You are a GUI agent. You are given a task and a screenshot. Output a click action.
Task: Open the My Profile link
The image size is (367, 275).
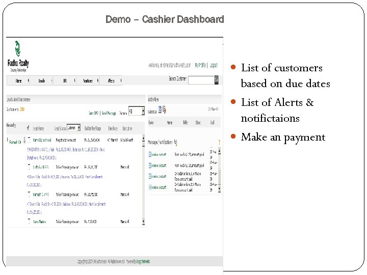click(200, 65)
